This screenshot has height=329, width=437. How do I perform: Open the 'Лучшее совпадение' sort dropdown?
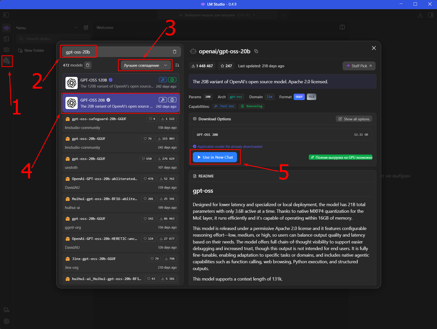[x=145, y=65]
